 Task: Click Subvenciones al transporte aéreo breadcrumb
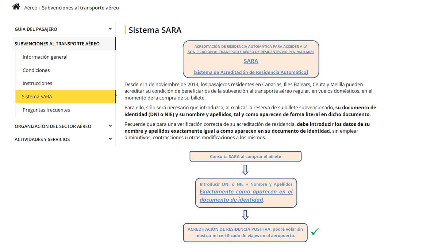[x=80, y=8]
